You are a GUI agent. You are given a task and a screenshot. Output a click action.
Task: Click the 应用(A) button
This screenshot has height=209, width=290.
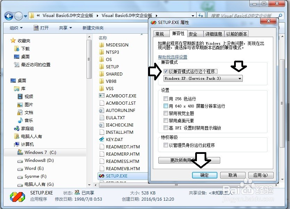pos(260,175)
